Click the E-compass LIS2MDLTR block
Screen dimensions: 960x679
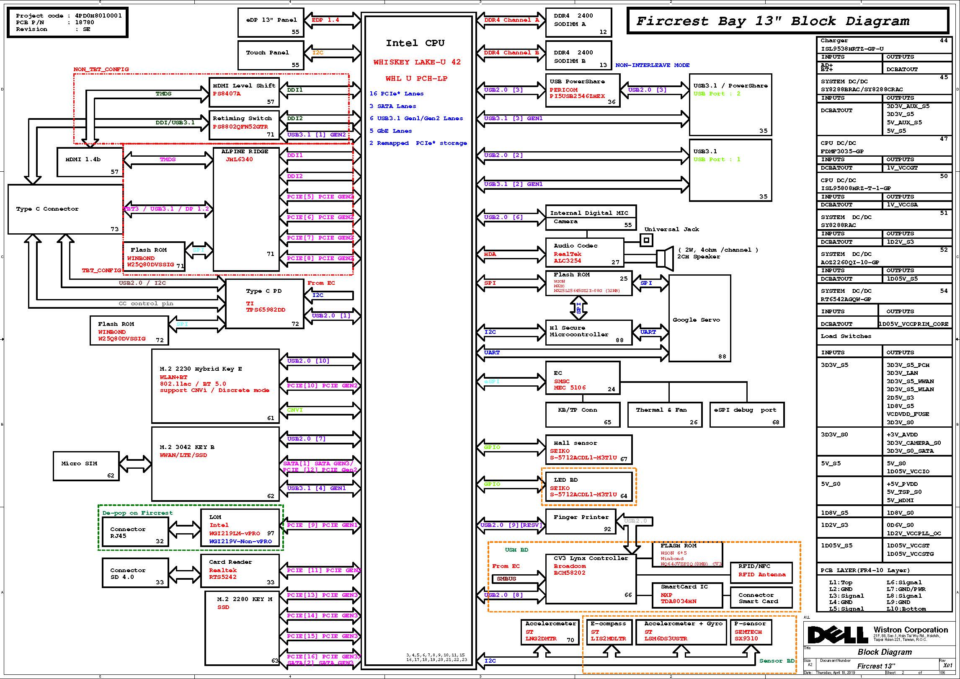pyautogui.click(x=609, y=632)
